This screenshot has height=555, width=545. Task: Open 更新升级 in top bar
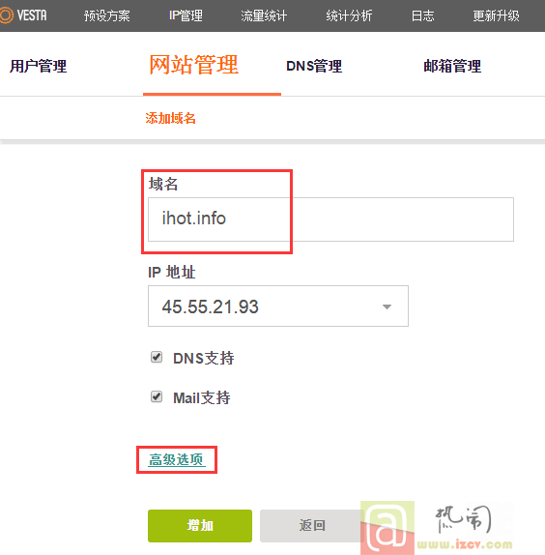496,15
